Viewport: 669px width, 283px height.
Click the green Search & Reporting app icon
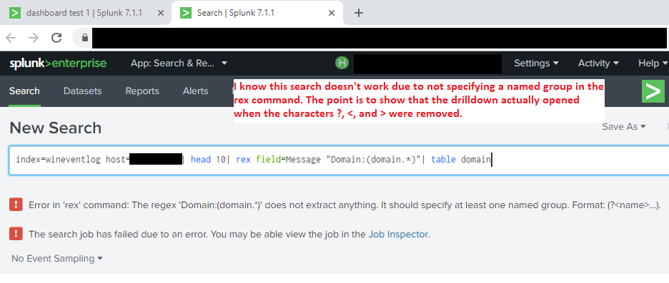[653, 91]
